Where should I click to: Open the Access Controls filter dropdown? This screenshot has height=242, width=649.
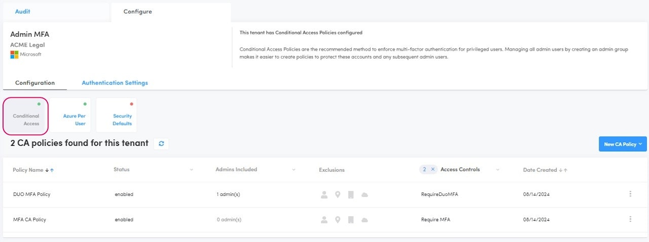498,170
